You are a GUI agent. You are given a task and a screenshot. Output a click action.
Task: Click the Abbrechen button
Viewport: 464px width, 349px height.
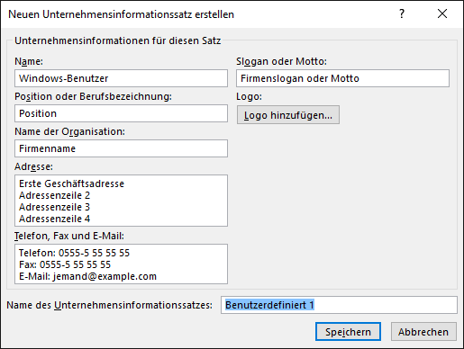pos(423,332)
